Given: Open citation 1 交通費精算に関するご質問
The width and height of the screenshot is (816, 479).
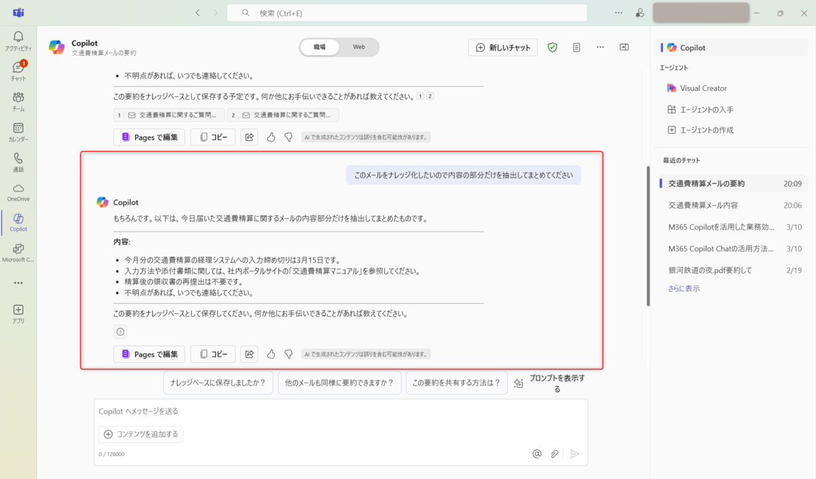Looking at the screenshot, I should point(169,116).
